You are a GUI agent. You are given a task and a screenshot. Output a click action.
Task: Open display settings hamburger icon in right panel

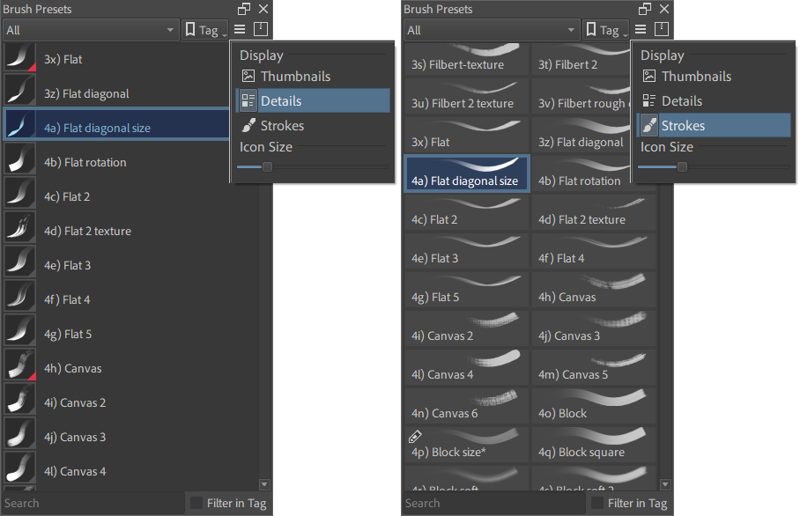(641, 30)
